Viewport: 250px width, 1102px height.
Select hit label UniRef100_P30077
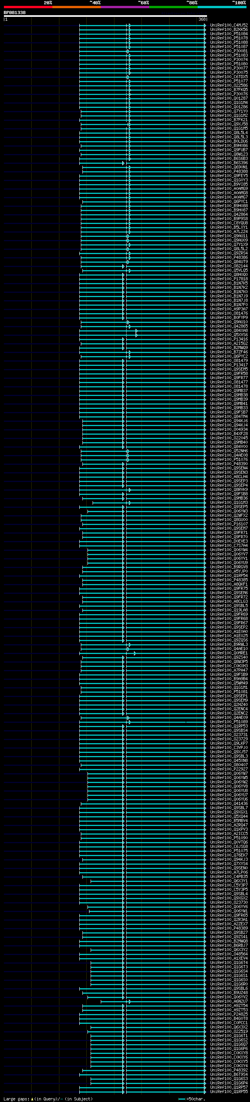pyautogui.click(x=229, y=68)
